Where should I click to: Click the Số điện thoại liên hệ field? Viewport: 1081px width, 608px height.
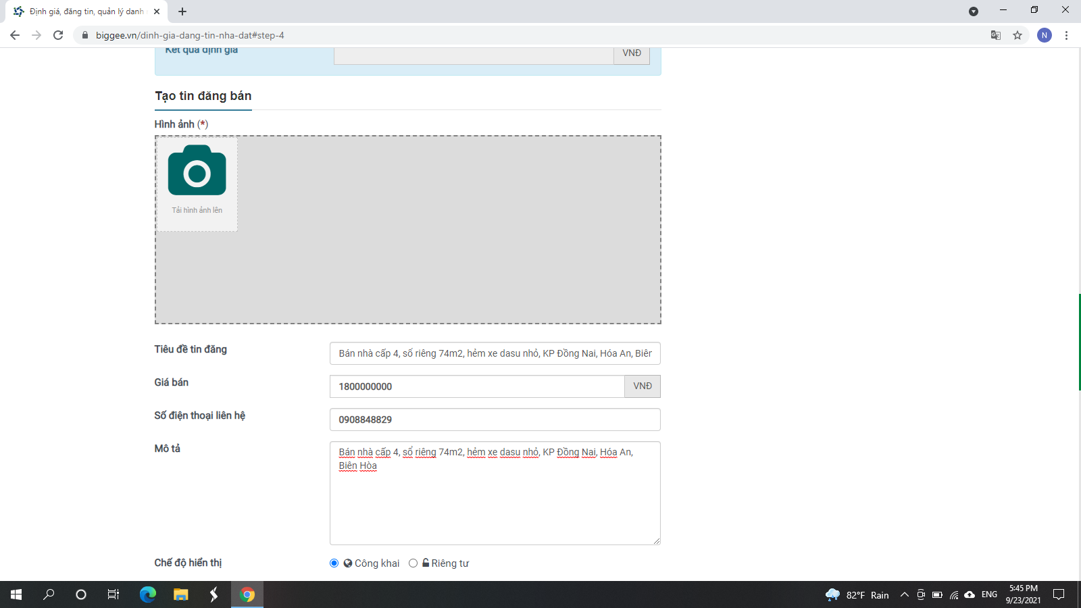tap(495, 420)
